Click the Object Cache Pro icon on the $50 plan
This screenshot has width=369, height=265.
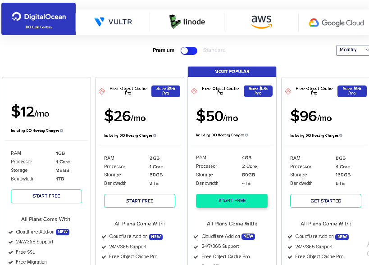point(194,91)
